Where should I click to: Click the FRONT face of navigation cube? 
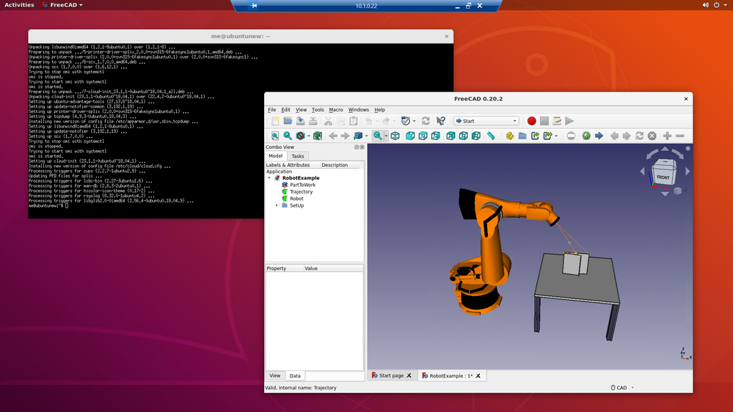(x=663, y=177)
